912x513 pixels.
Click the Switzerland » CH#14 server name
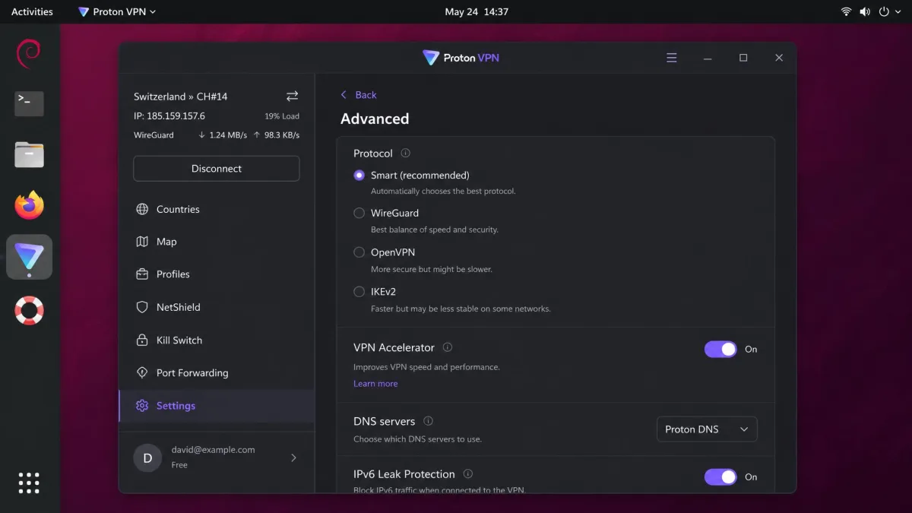181,97
